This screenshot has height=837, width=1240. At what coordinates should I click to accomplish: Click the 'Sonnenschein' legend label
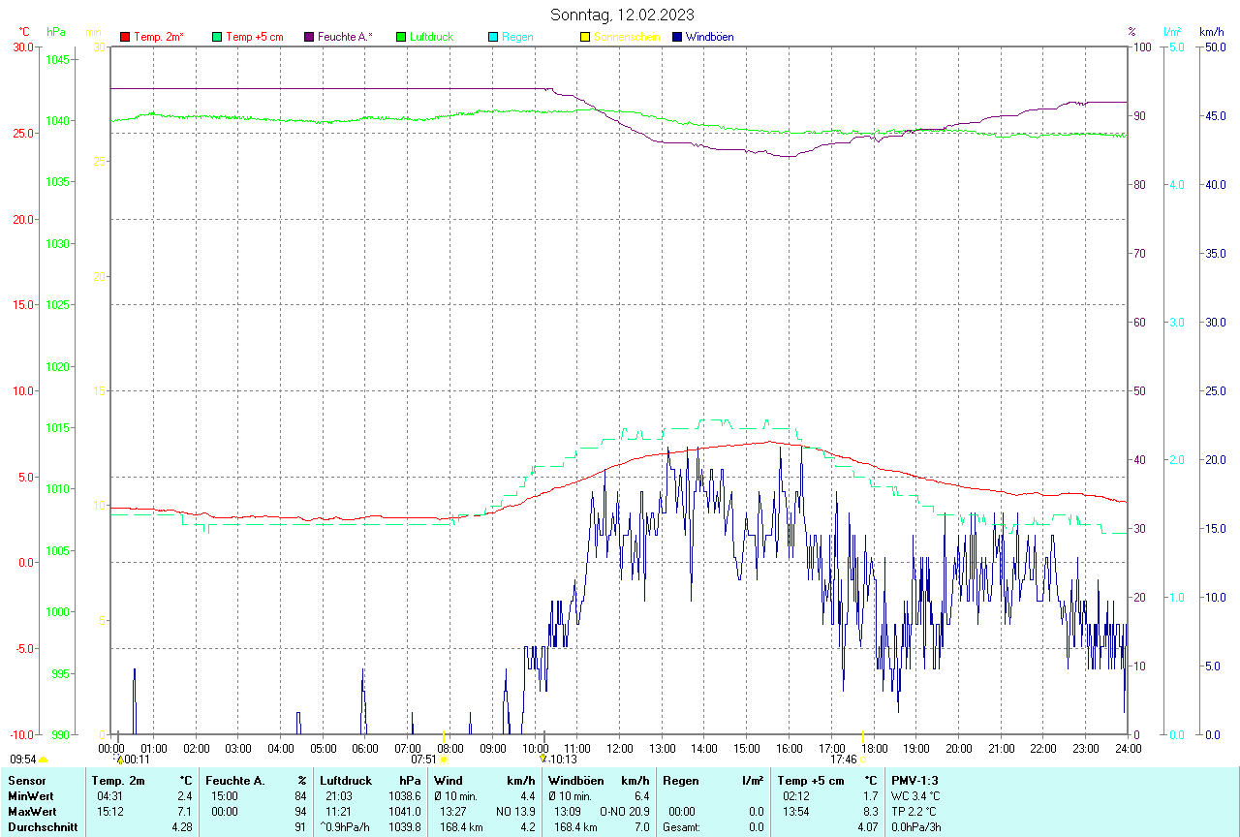pyautogui.click(x=627, y=37)
